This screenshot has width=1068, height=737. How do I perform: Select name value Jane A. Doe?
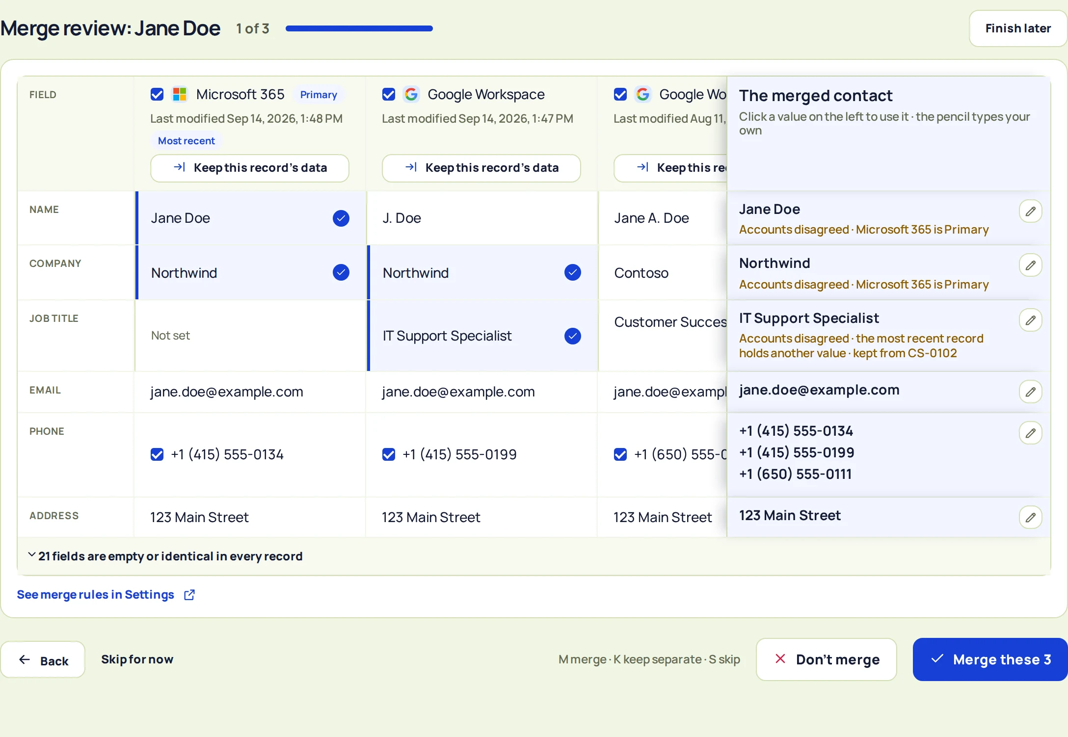click(663, 218)
